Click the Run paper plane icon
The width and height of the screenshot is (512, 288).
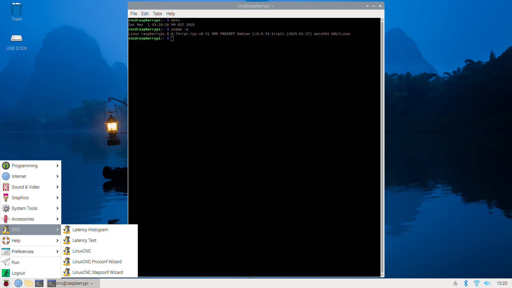[x=6, y=262]
